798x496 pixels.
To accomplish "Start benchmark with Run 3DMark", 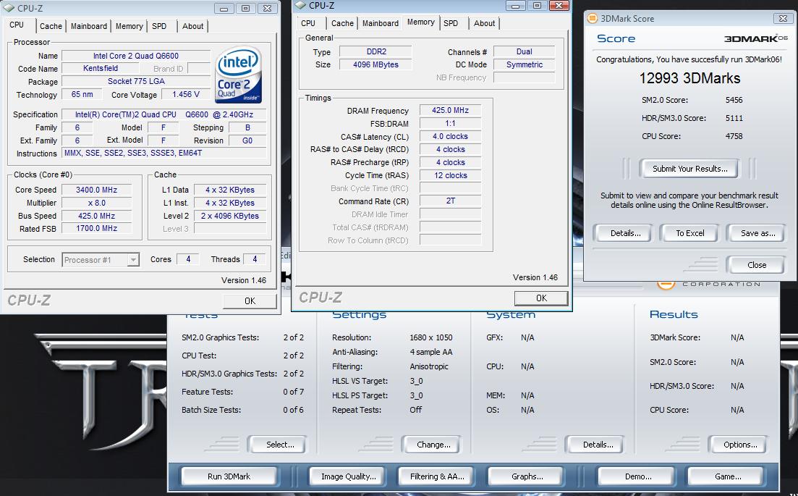I will pos(229,476).
